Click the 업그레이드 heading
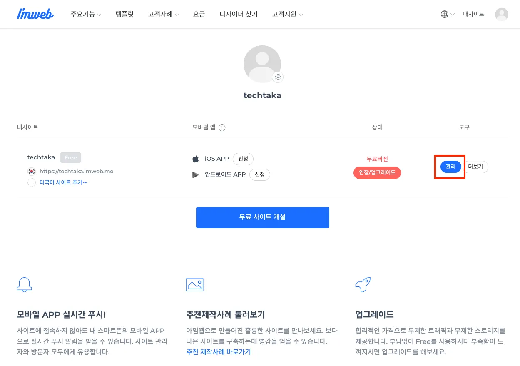The width and height of the screenshot is (520, 366). tap(375, 314)
